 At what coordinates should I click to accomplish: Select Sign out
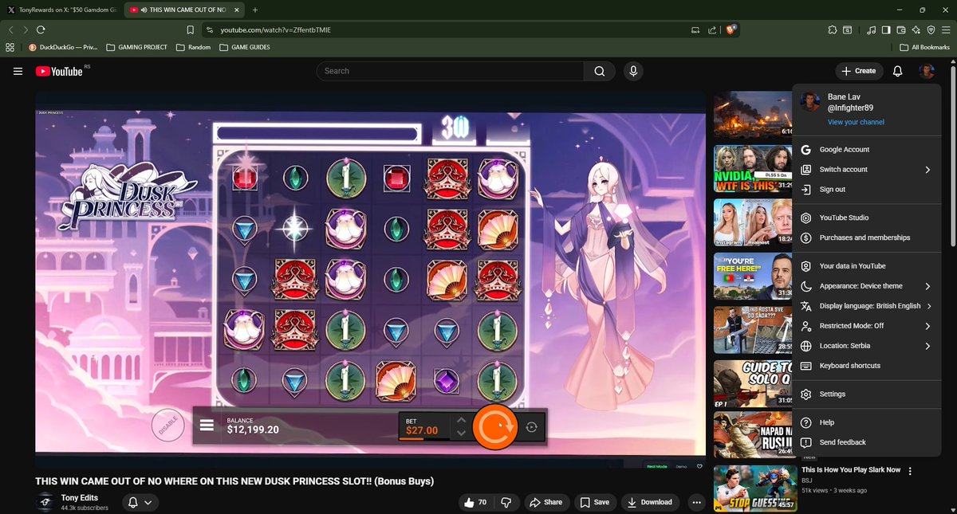pos(867,190)
